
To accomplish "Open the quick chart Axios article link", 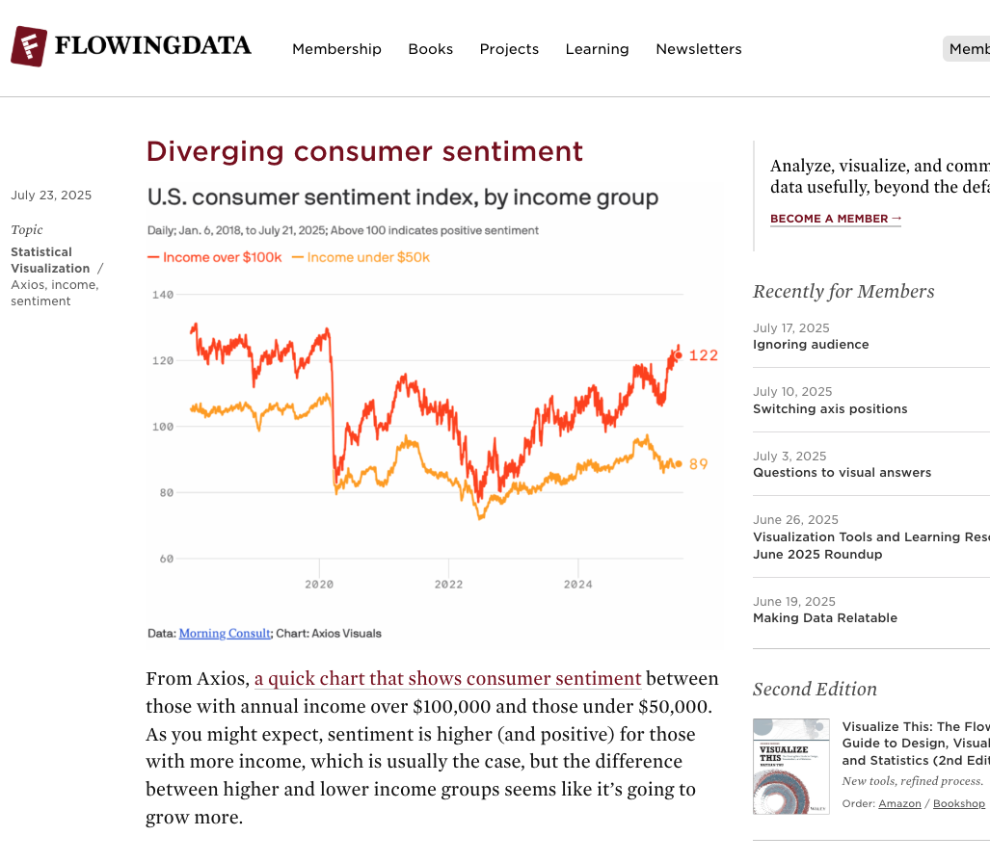I will 447,678.
